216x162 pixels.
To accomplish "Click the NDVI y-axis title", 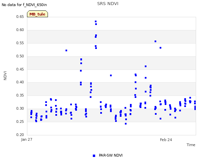I will (5, 76).
